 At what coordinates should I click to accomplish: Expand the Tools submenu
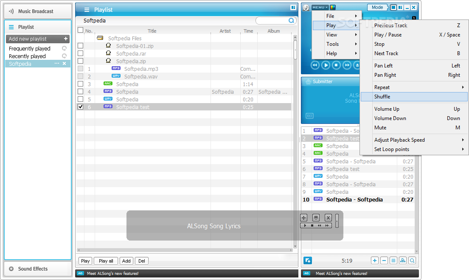[337, 44]
